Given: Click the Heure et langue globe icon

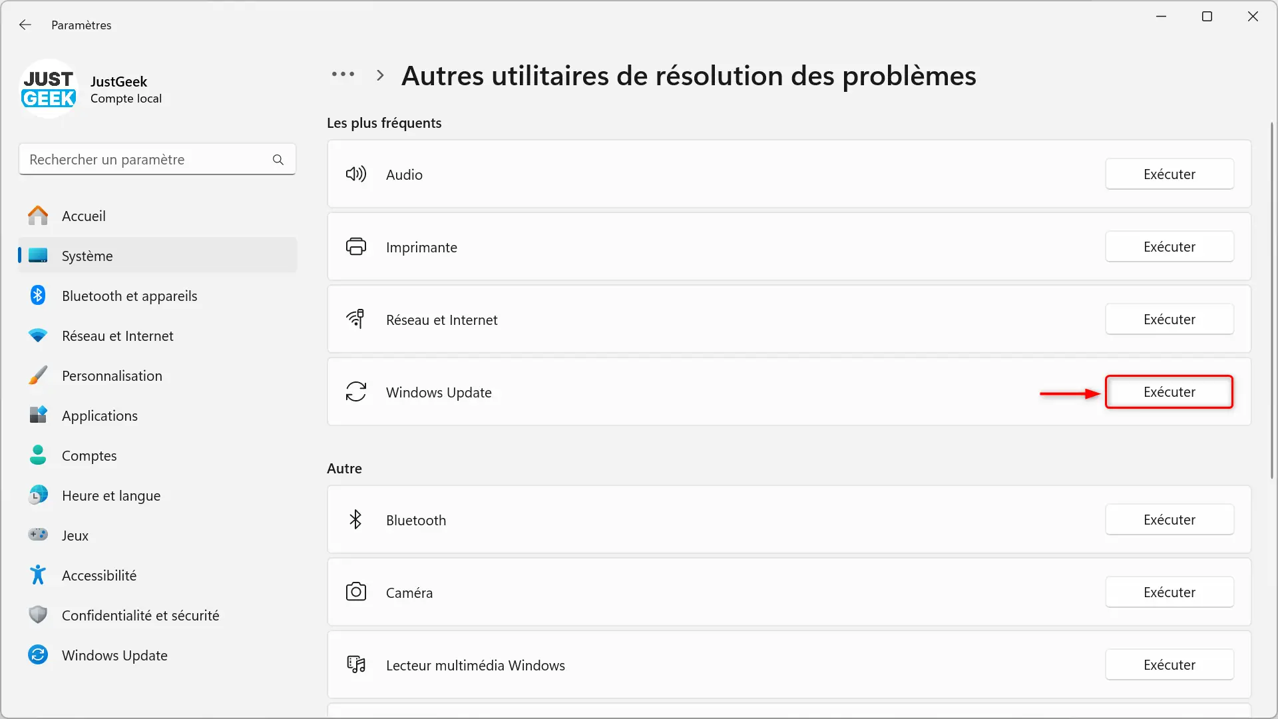Looking at the screenshot, I should [x=38, y=495].
